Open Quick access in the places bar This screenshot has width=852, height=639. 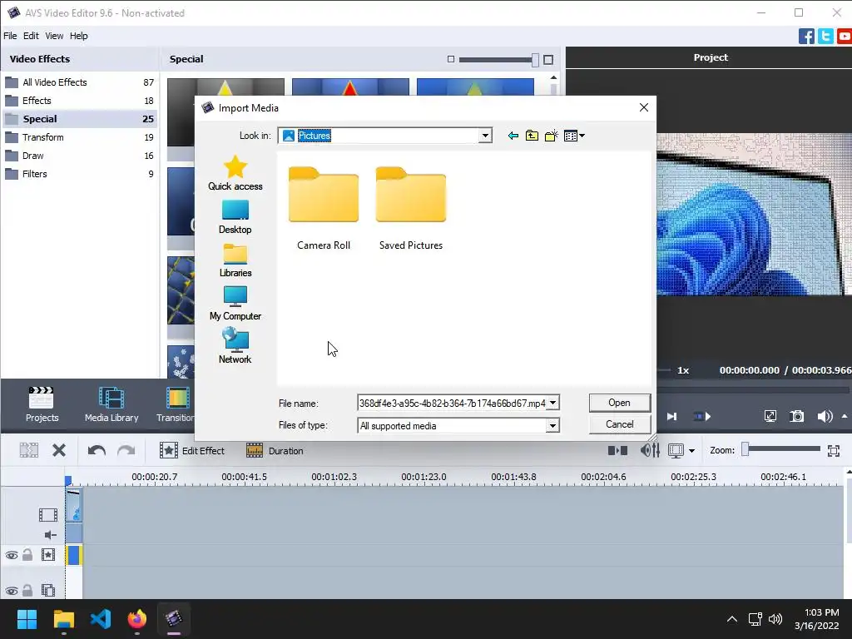click(x=235, y=173)
